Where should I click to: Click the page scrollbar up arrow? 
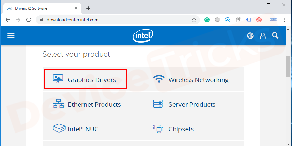[x=288, y=29]
